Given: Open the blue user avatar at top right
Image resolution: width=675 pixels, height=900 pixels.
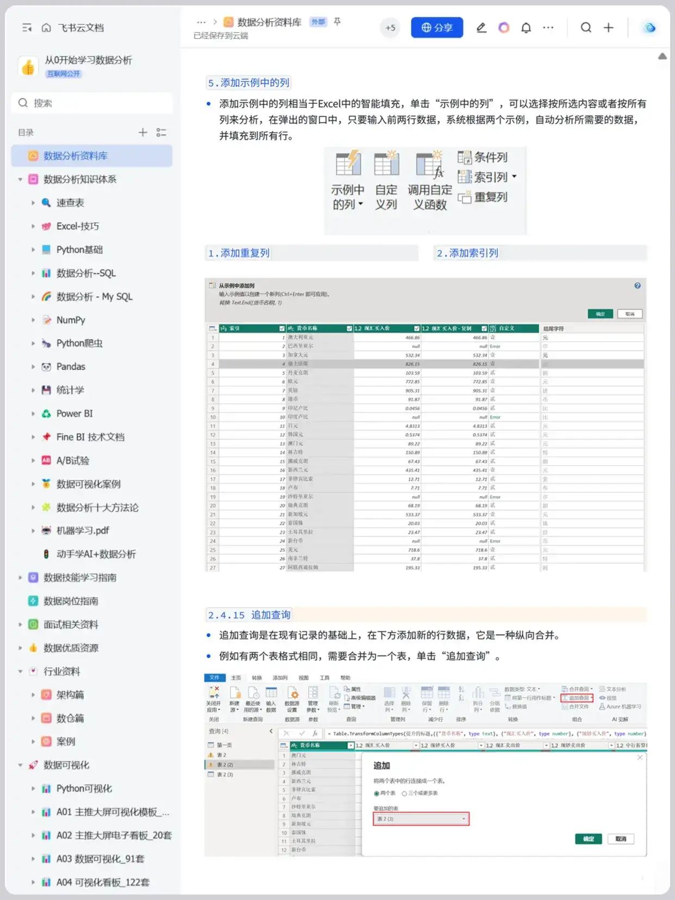Looking at the screenshot, I should point(649,28).
